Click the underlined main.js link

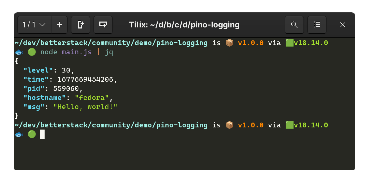(77, 52)
